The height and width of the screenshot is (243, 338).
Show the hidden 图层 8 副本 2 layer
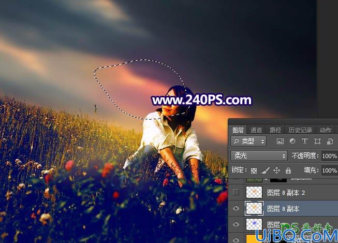[236, 192]
